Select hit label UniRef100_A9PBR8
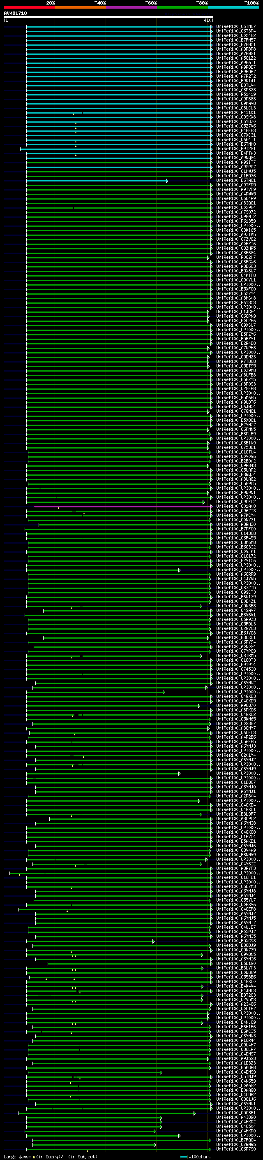The width and height of the screenshot is (263, 1160). (x=236, y=49)
